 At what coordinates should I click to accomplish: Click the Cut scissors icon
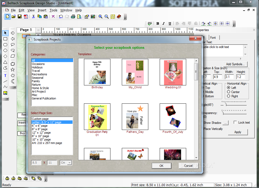point(33,16)
